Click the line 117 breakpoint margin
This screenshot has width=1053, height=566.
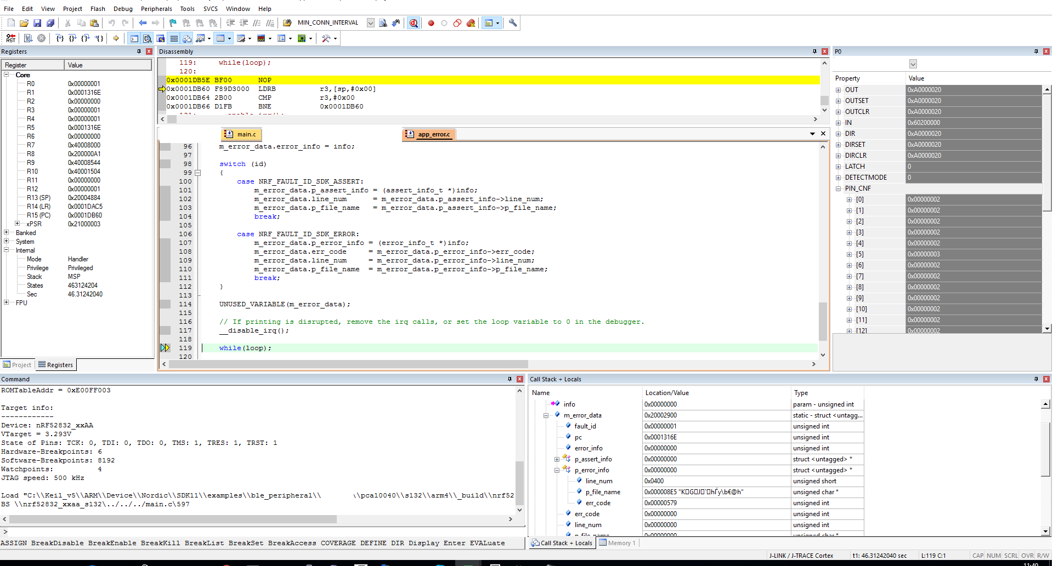(x=165, y=330)
